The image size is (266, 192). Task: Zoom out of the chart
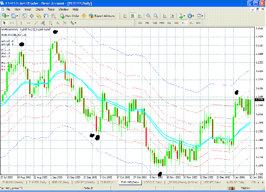click(155, 16)
